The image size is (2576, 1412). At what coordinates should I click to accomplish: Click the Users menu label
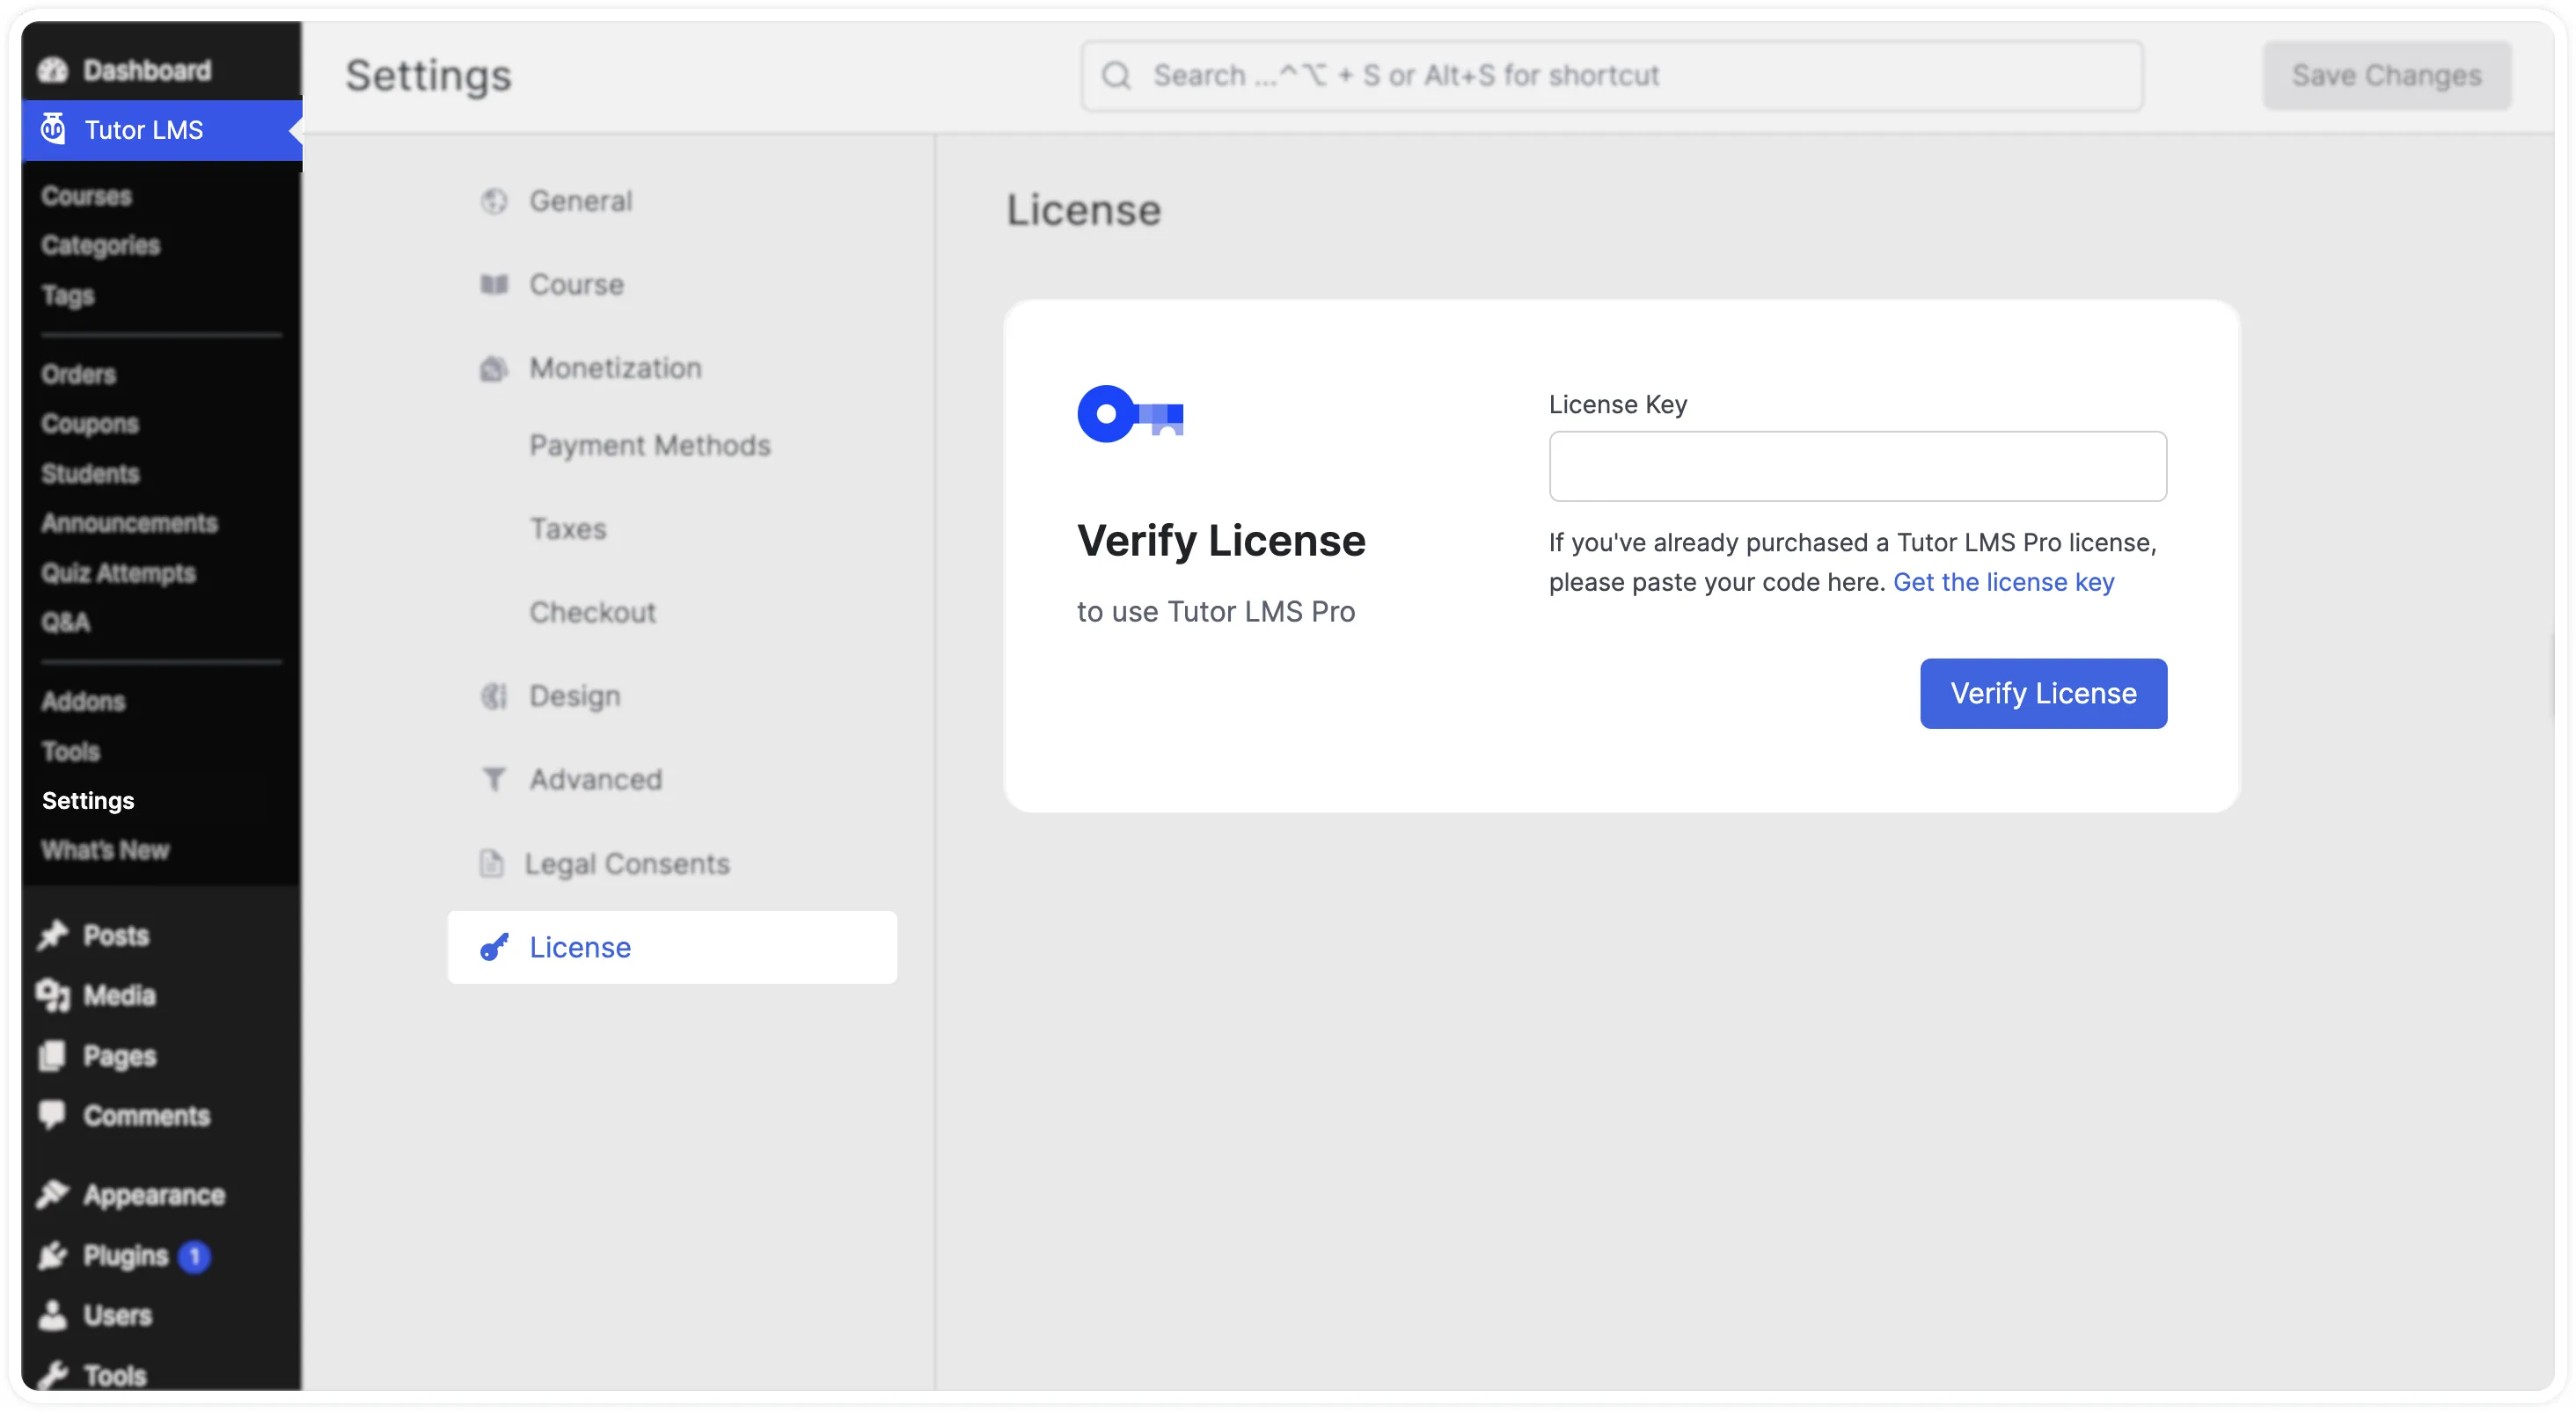click(x=117, y=1315)
